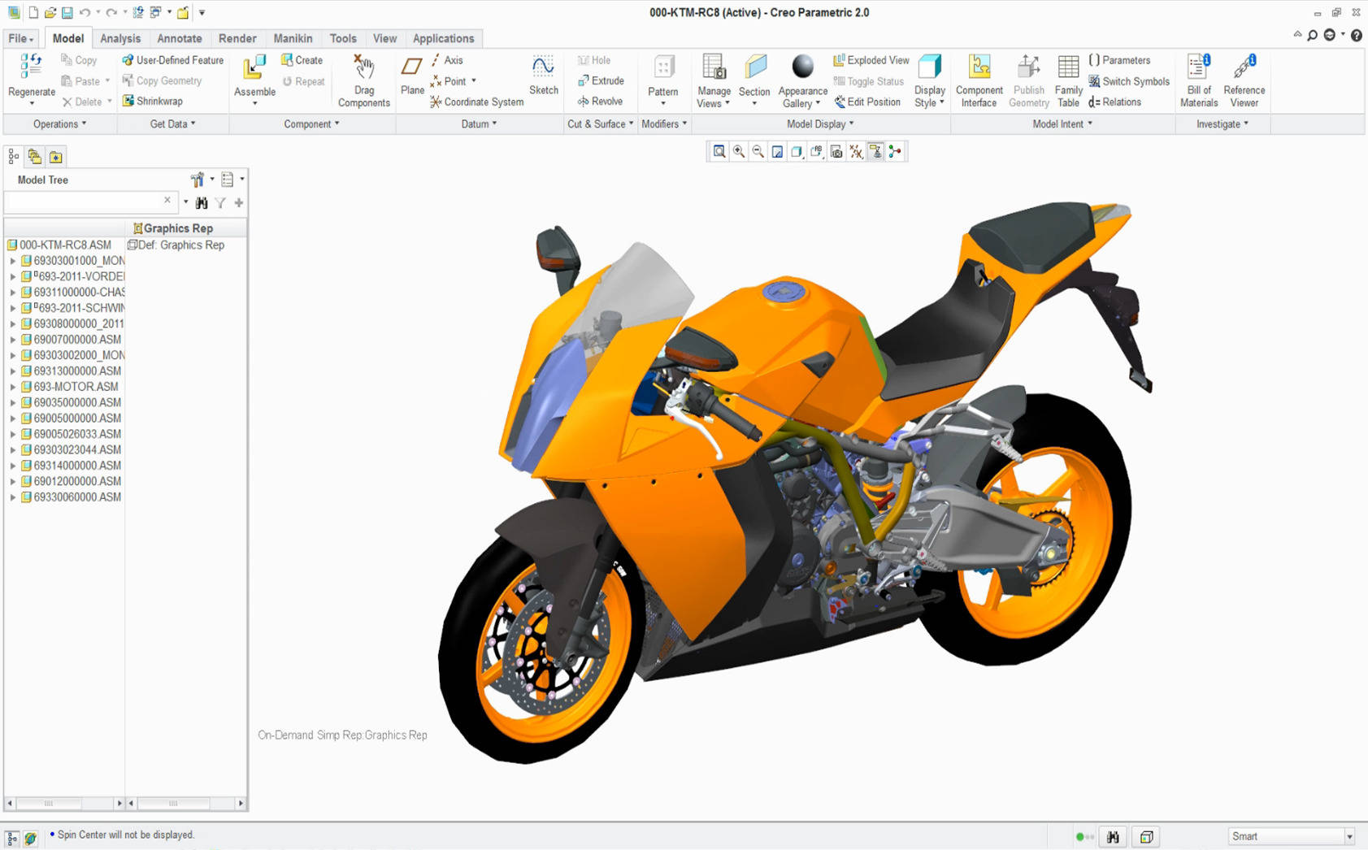Toggle spin center display icon

pyautogui.click(x=895, y=152)
